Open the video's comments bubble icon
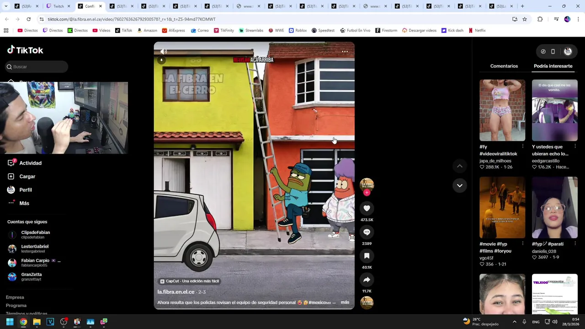This screenshot has width=585, height=329. [x=367, y=232]
